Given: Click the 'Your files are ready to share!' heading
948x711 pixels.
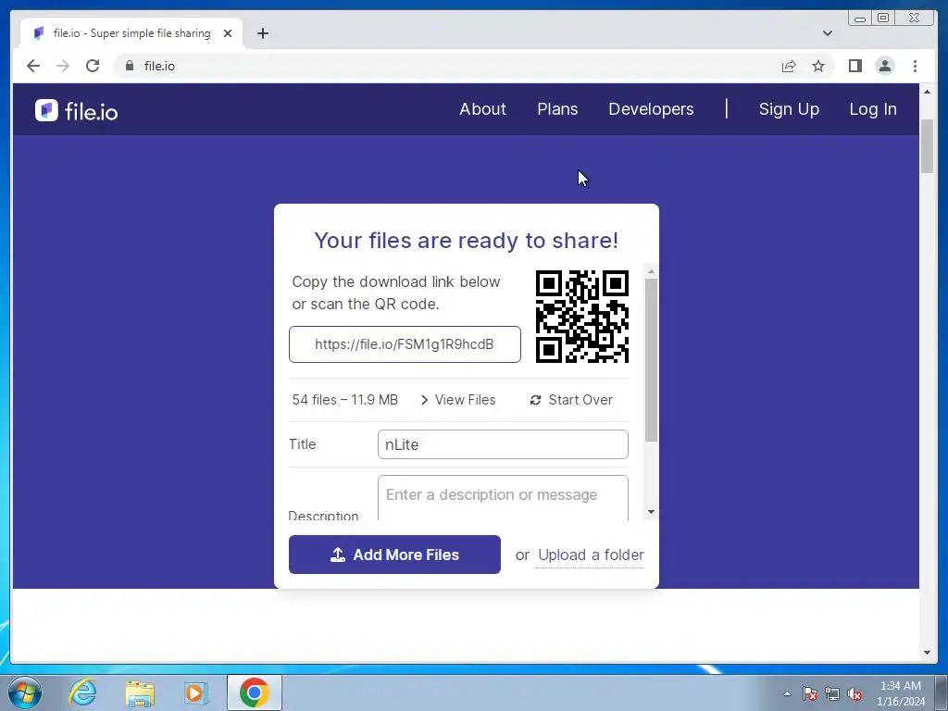Looking at the screenshot, I should tap(467, 241).
